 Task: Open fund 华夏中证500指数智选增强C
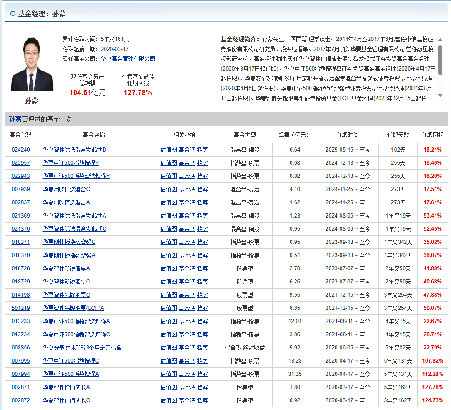[76, 334]
